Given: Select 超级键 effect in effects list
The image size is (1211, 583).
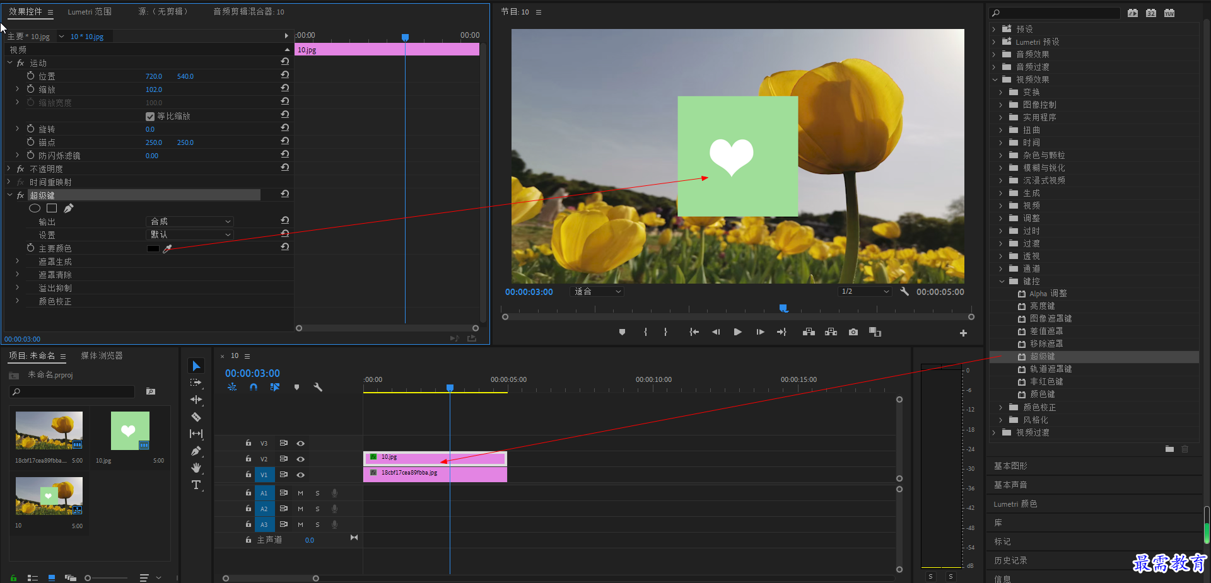Looking at the screenshot, I should click(1042, 357).
